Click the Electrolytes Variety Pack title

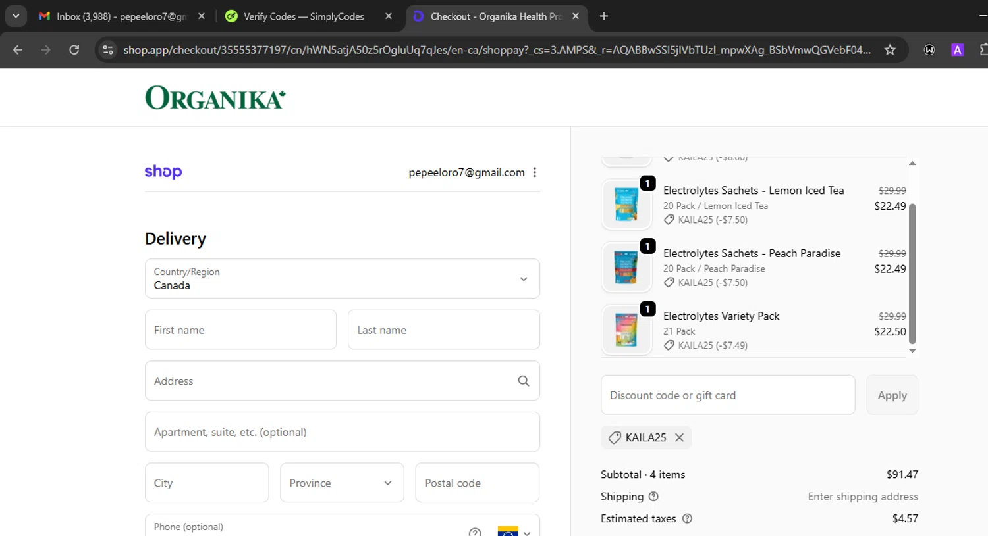coord(721,316)
